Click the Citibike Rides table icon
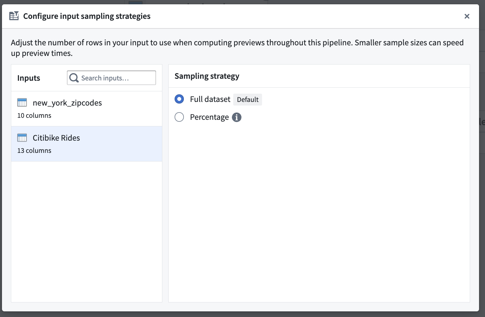This screenshot has width=485, height=317. pyautogui.click(x=22, y=138)
